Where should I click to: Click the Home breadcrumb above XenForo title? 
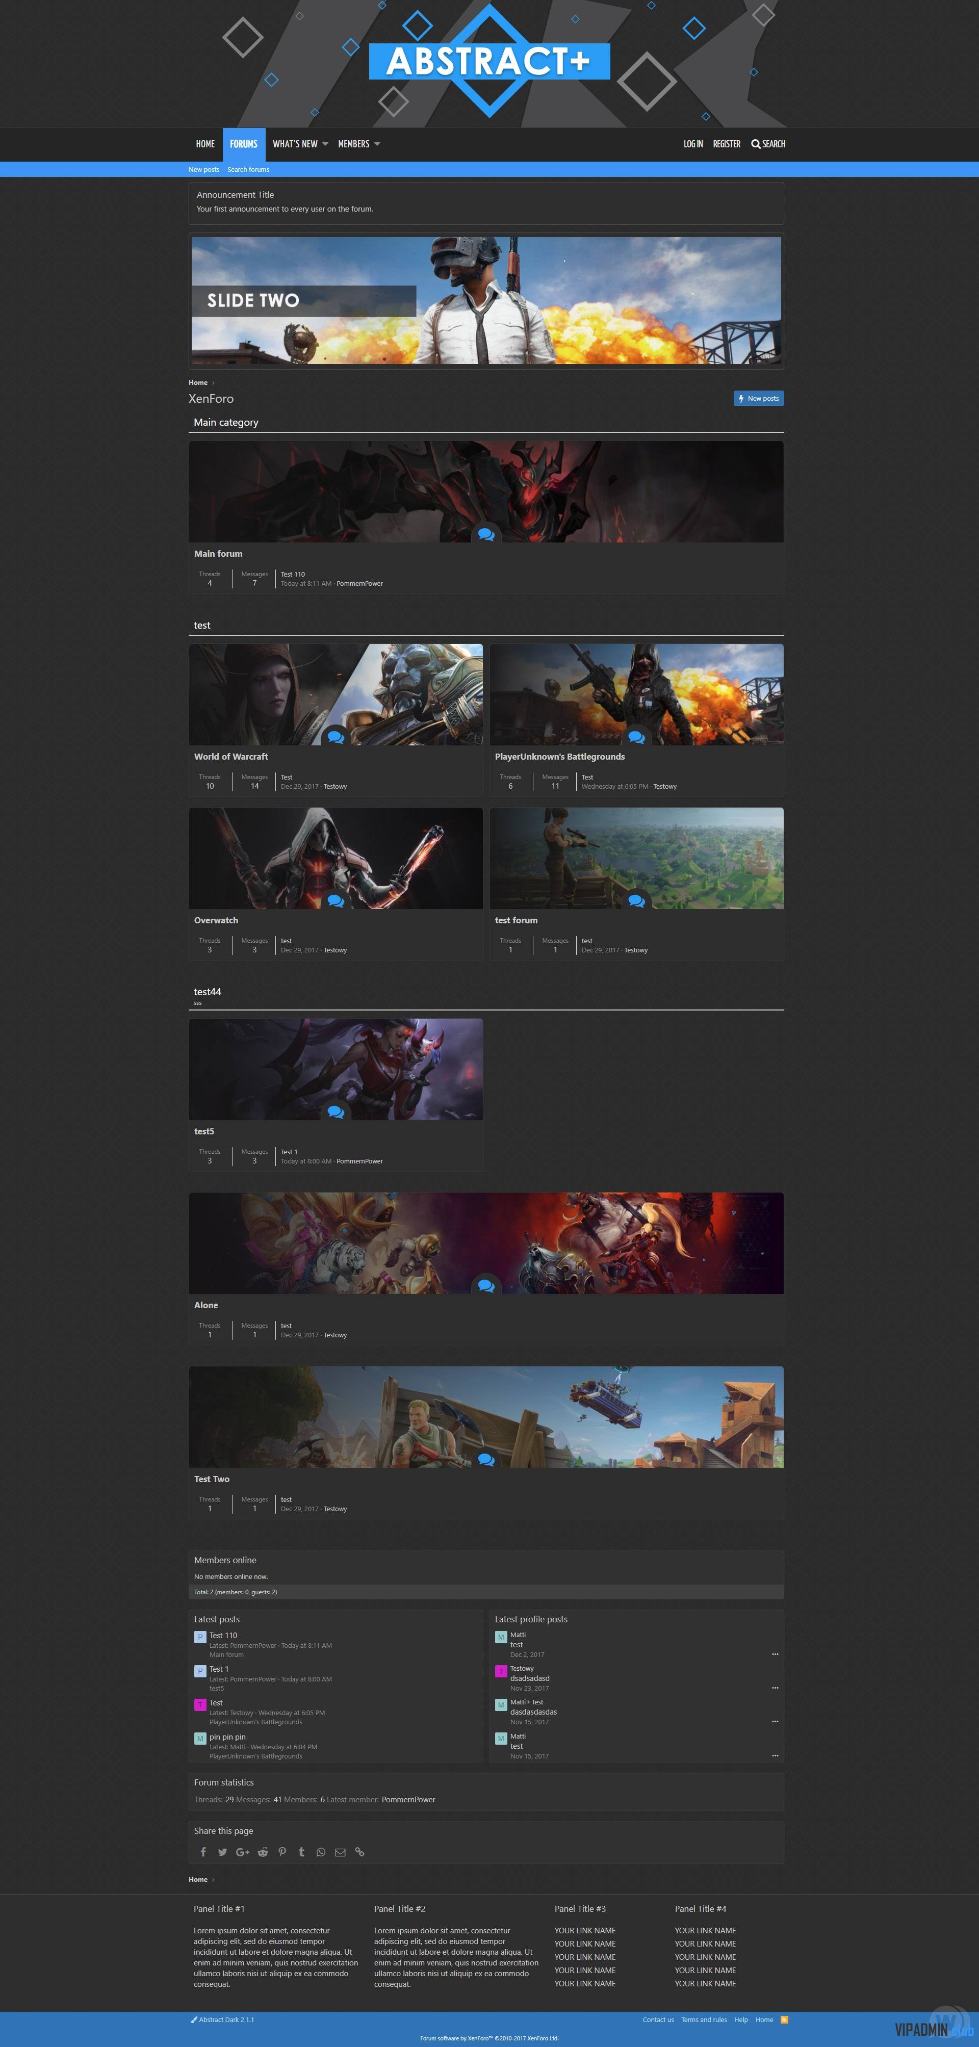198,382
